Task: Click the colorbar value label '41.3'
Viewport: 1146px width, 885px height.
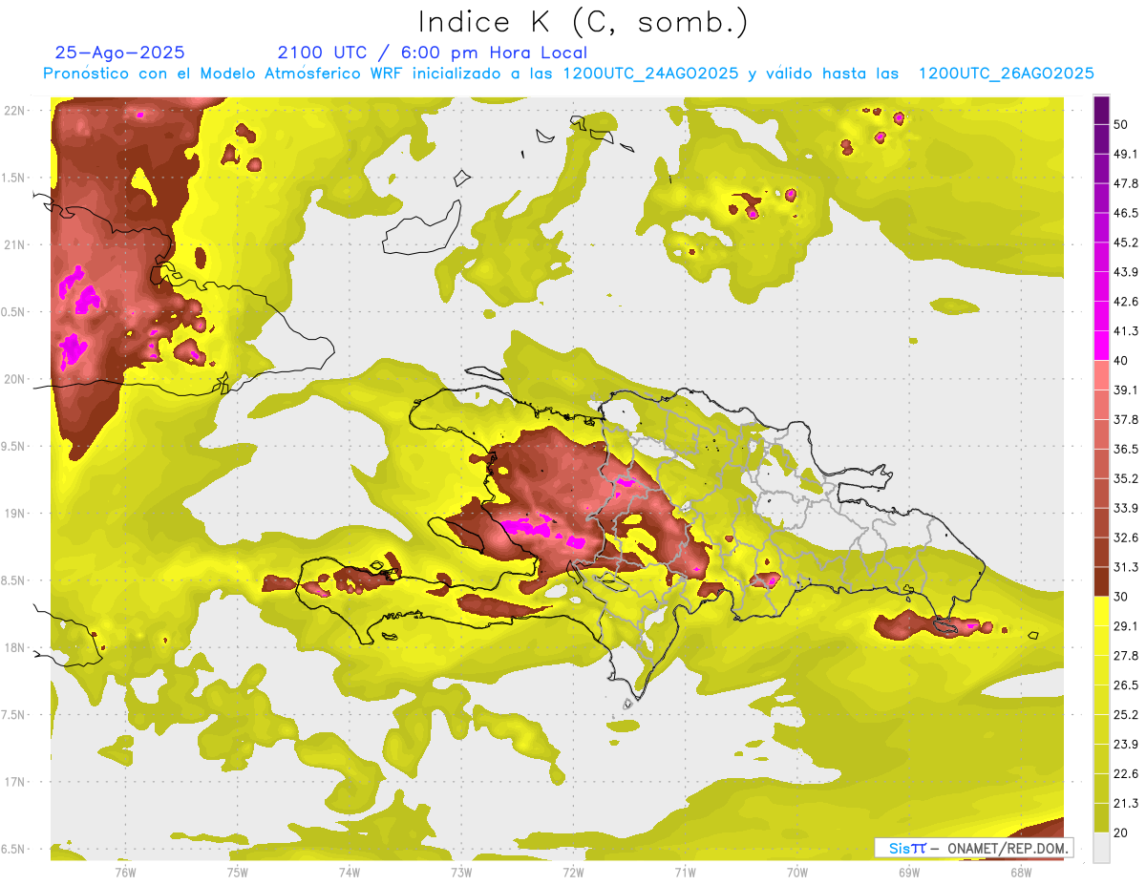Action: (1126, 331)
